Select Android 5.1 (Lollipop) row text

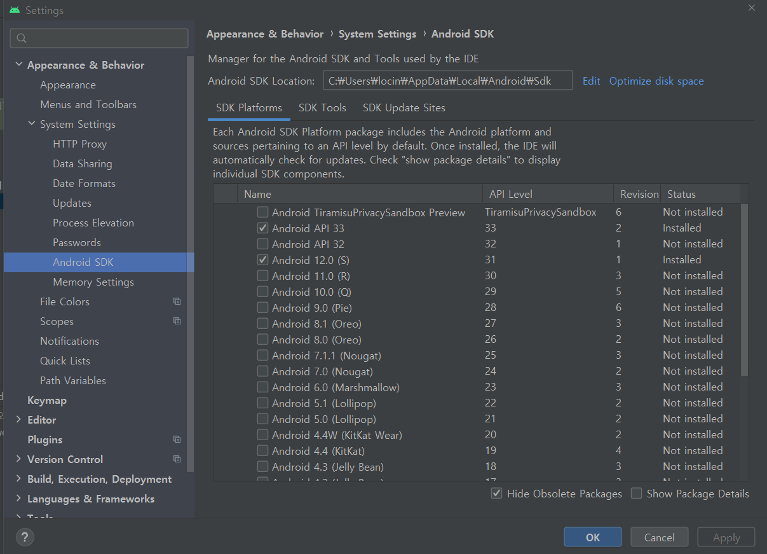[x=324, y=403]
